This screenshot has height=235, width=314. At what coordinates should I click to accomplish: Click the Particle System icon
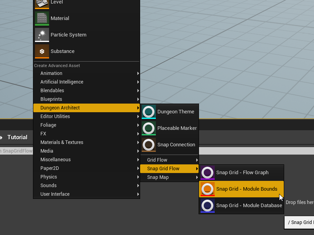pyautogui.click(x=42, y=35)
